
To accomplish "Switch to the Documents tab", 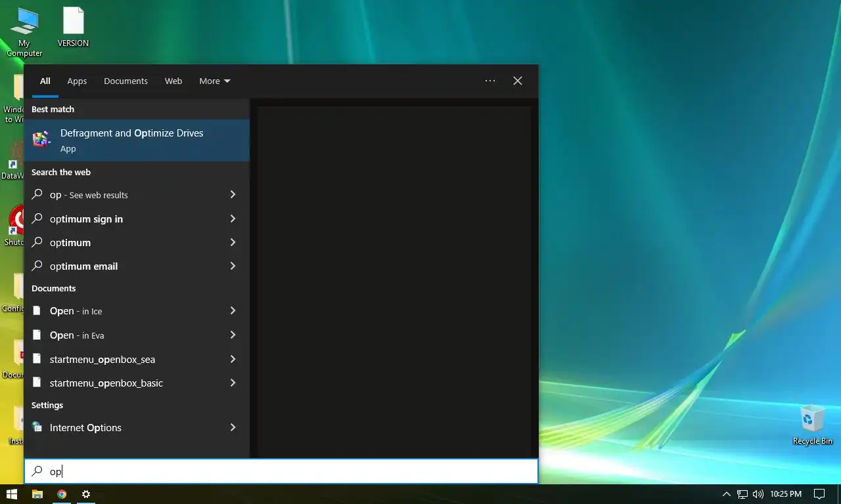I will click(125, 81).
